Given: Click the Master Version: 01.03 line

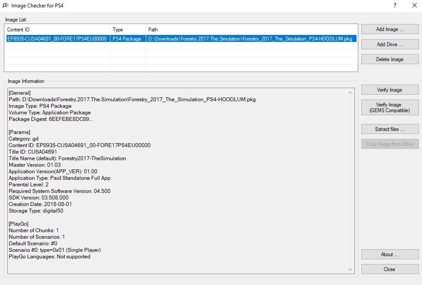Looking at the screenshot, I should 35,165.
